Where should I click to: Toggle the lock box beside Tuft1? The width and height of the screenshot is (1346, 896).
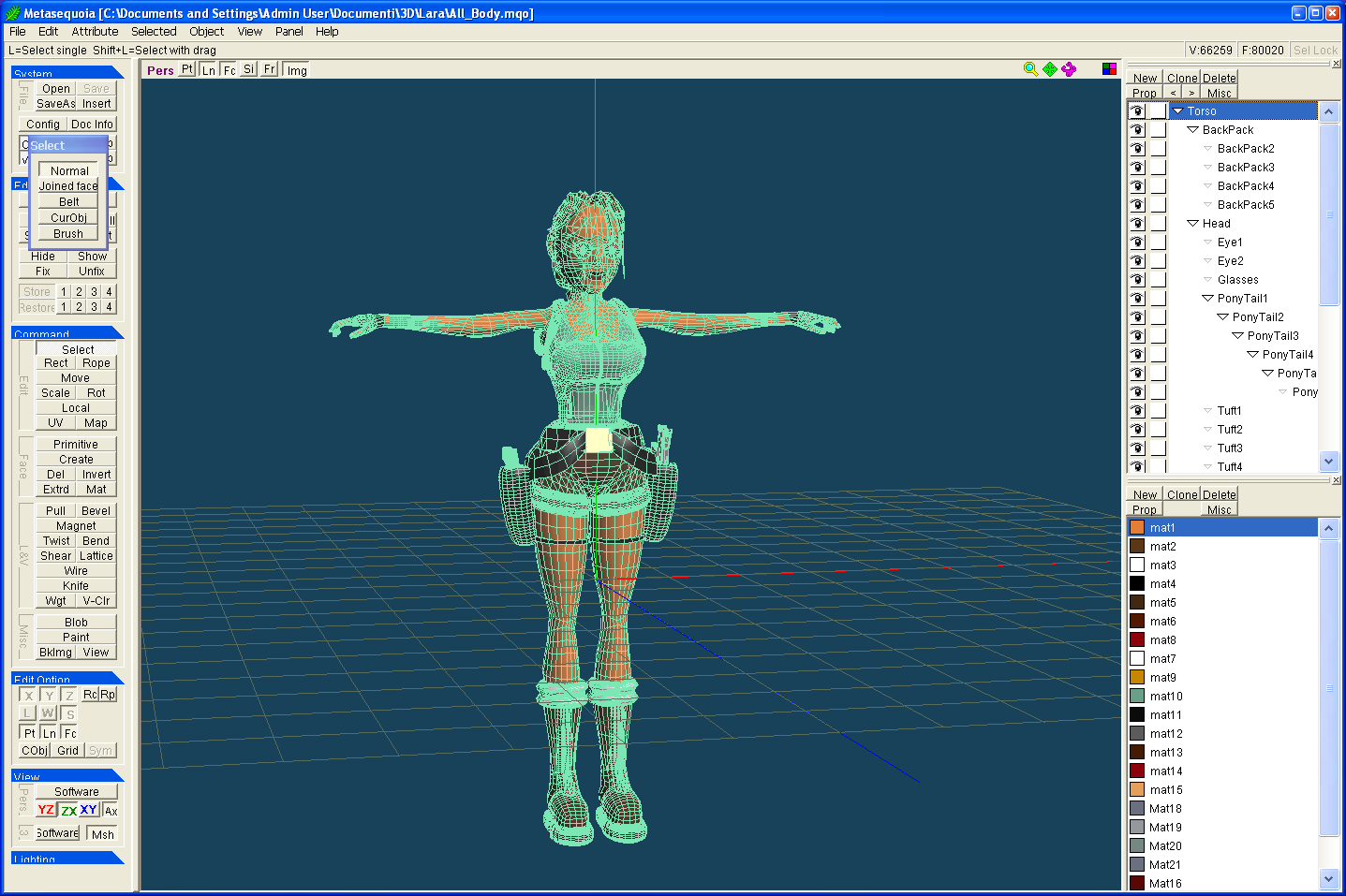(x=1159, y=410)
